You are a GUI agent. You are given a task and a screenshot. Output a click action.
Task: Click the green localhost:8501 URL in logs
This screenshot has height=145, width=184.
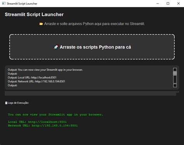tap(47, 122)
